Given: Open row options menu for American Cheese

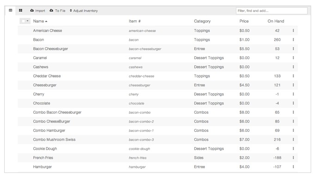Looking at the screenshot, I should pos(293,31).
